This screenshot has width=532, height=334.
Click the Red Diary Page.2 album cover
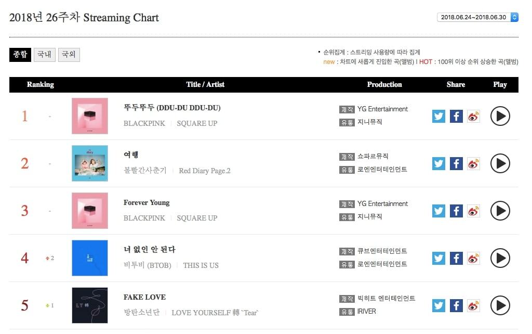tap(90, 163)
